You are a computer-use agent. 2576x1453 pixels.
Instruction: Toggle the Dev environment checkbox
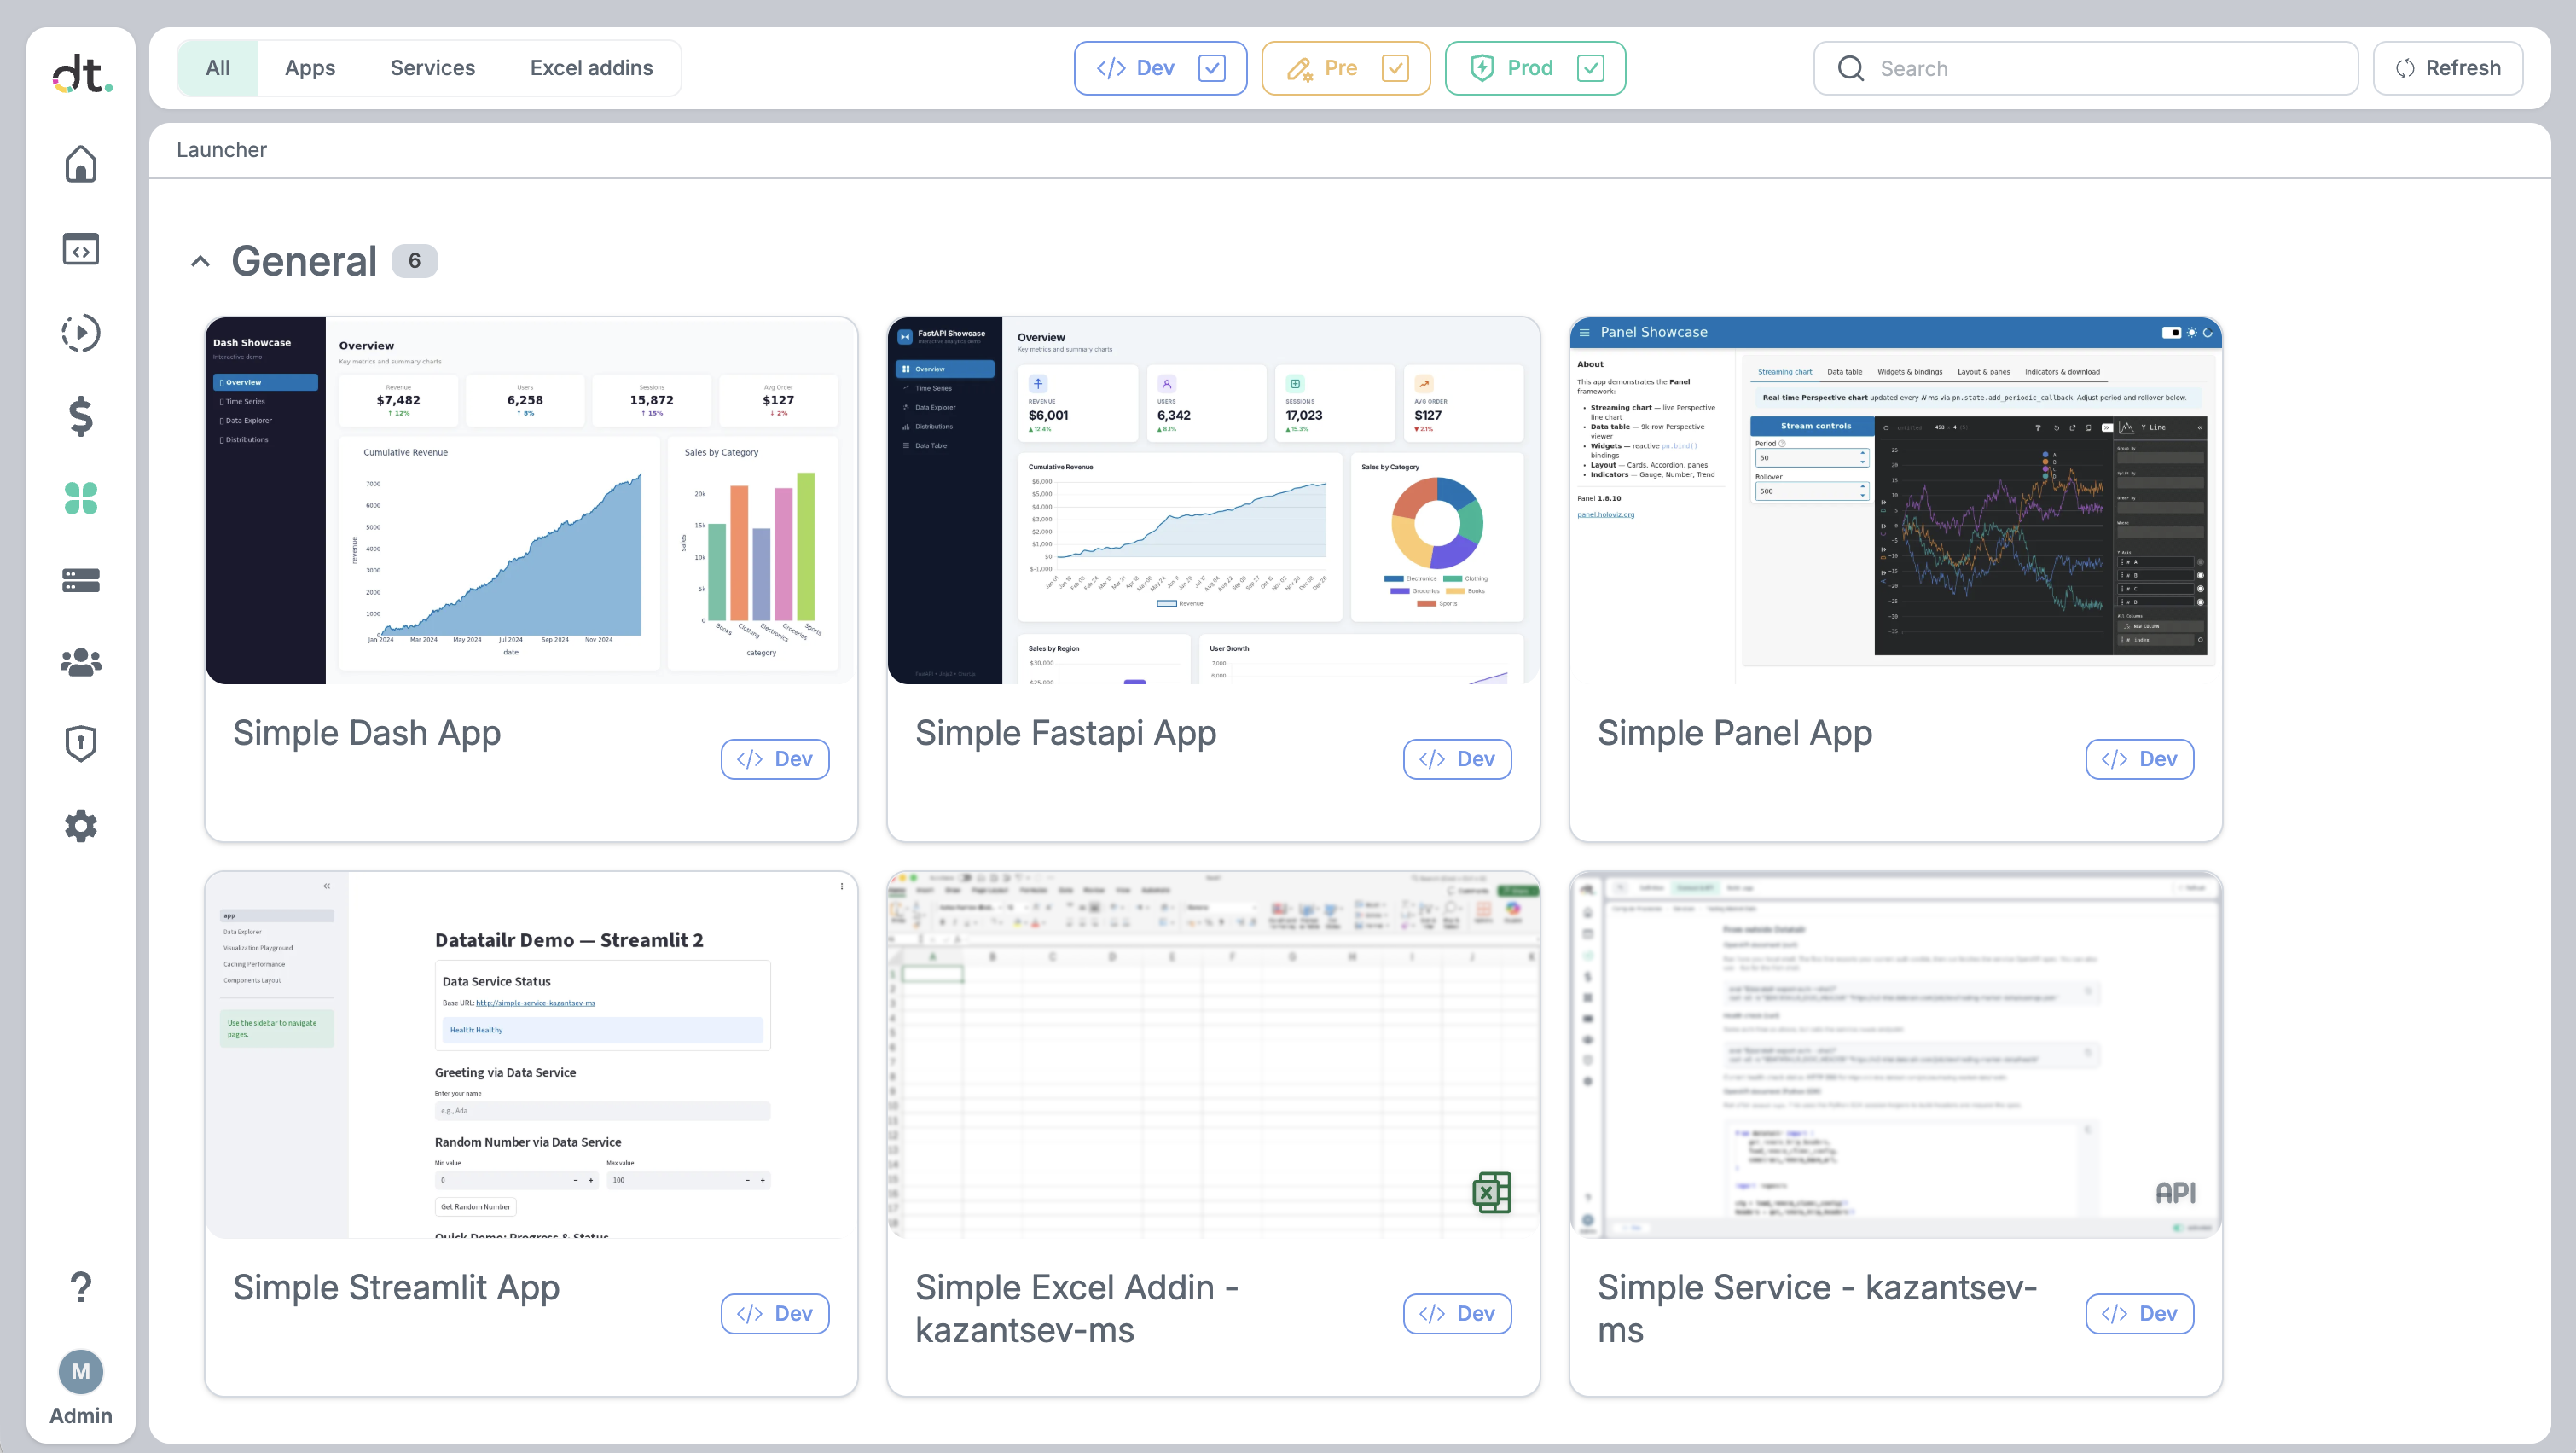[x=1212, y=68]
